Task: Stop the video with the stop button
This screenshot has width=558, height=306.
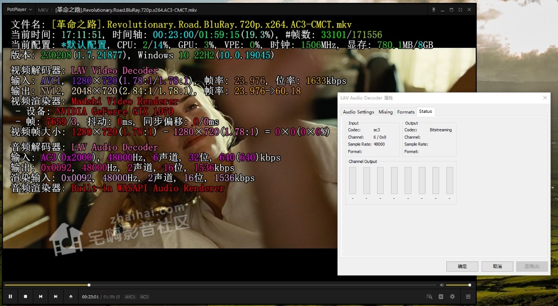Action: coord(26,296)
